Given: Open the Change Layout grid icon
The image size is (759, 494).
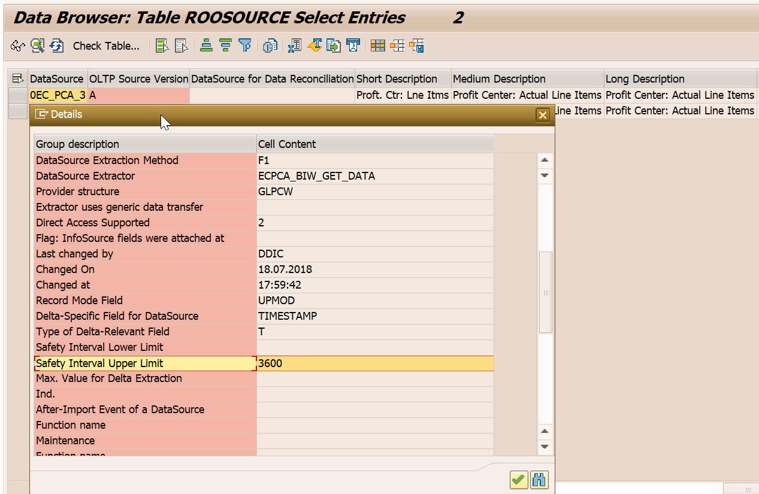Looking at the screenshot, I should click(x=377, y=46).
